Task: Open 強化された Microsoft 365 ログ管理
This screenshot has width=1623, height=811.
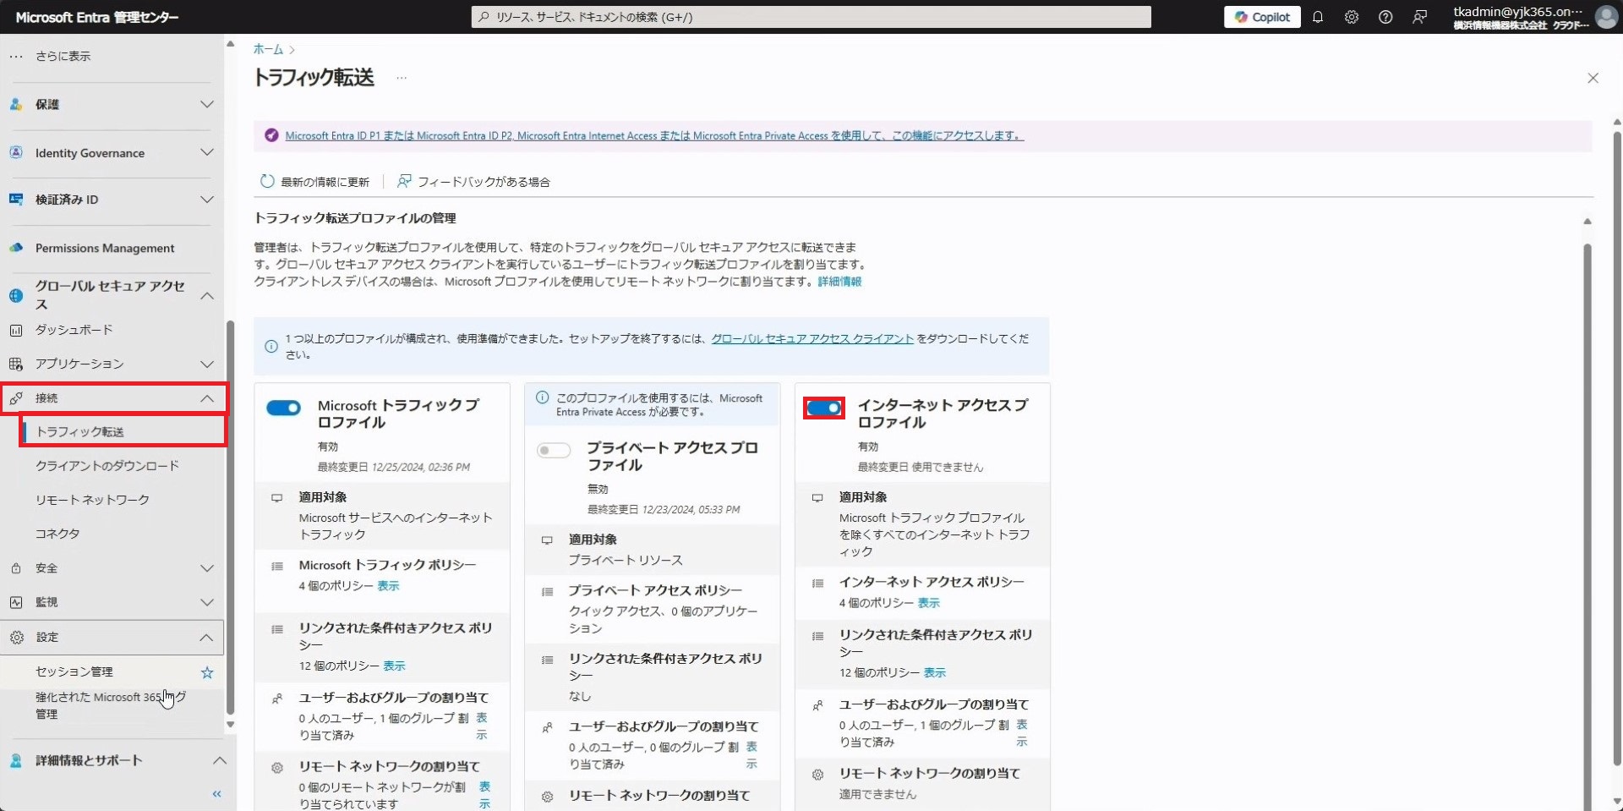Action: [x=110, y=705]
